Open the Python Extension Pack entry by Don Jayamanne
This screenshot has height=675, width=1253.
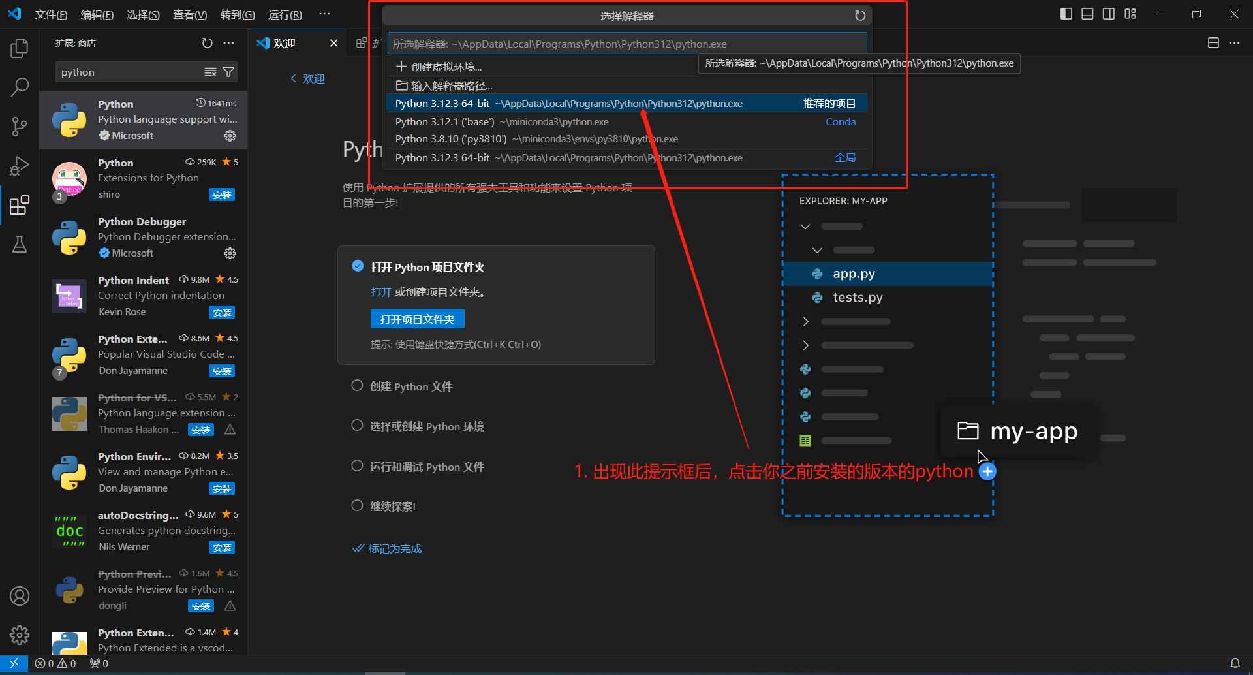point(144,355)
